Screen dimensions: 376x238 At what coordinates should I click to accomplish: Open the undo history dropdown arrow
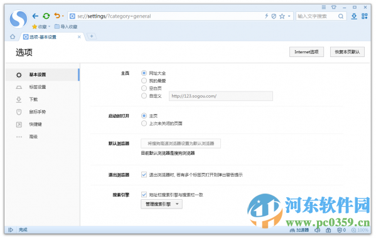coord(63,16)
